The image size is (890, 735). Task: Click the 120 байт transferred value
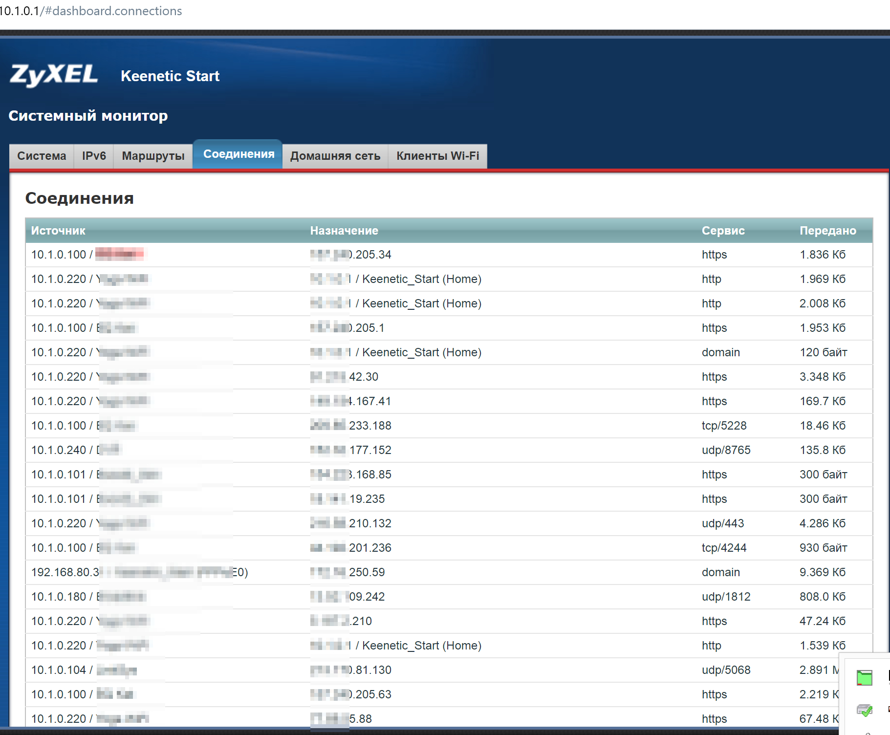(824, 352)
